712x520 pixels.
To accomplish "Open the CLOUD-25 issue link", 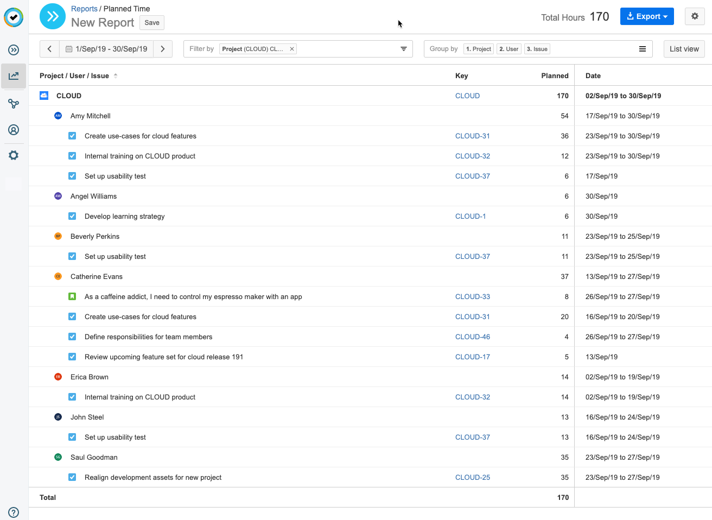I will click(x=473, y=477).
